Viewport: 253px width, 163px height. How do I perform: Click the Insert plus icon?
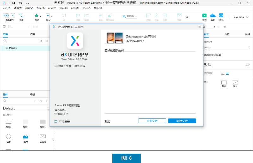pyautogui.click(x=48, y=16)
